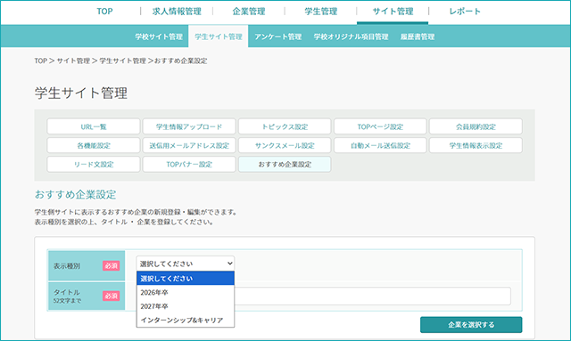The height and width of the screenshot is (341, 571).
Task: Click the TOPバナー設定 button
Action: [189, 165]
